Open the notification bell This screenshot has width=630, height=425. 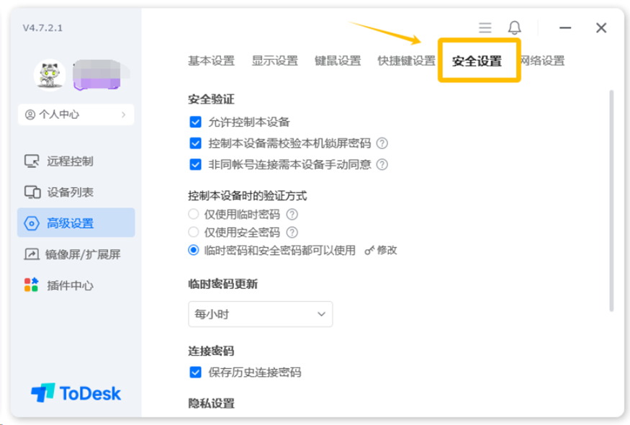(514, 27)
